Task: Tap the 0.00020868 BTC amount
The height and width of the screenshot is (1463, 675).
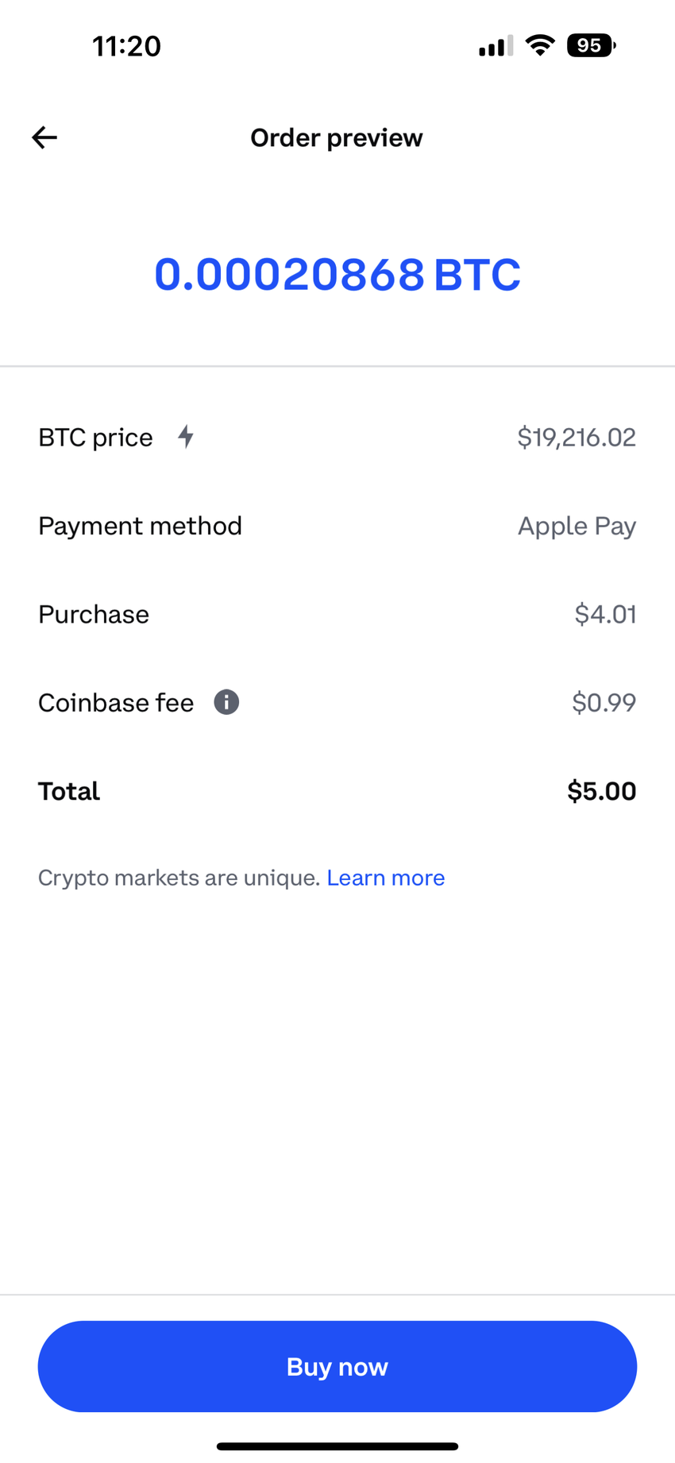Action: 337,274
